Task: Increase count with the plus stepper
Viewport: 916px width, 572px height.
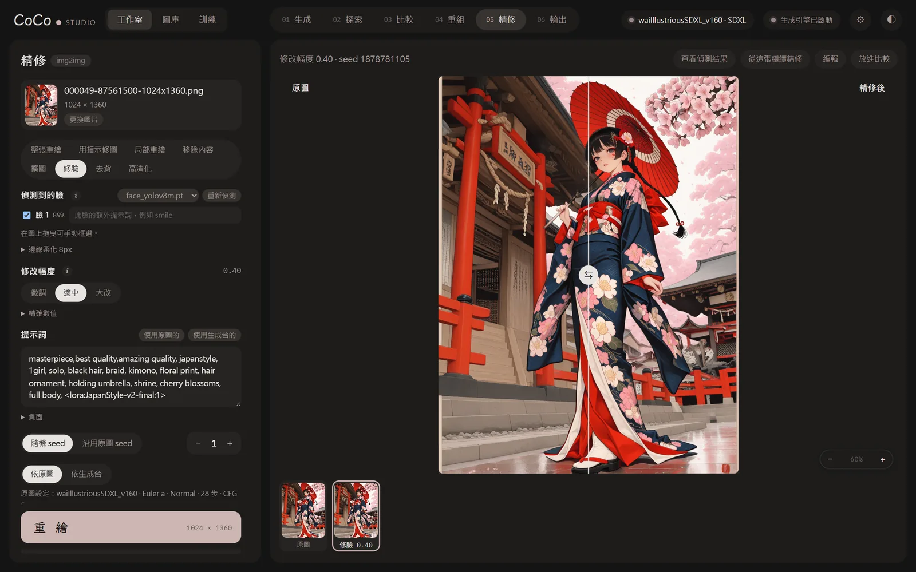Action: 230,443
